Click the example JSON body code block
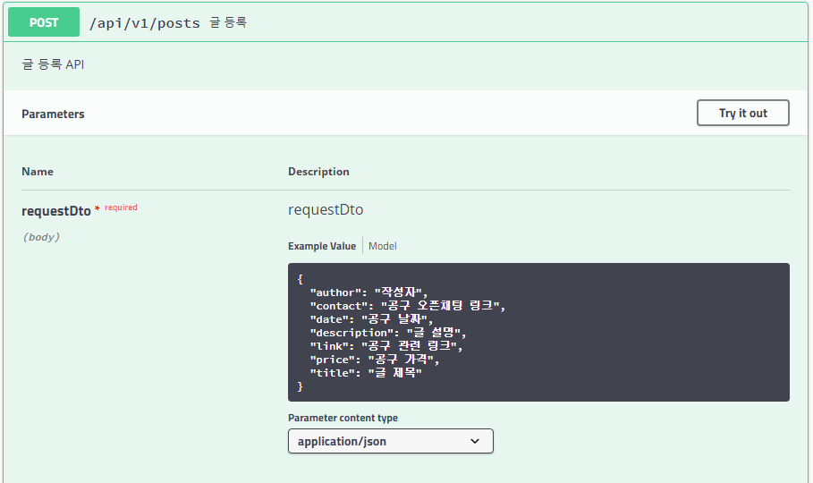This screenshot has height=483, width=813. click(x=538, y=332)
